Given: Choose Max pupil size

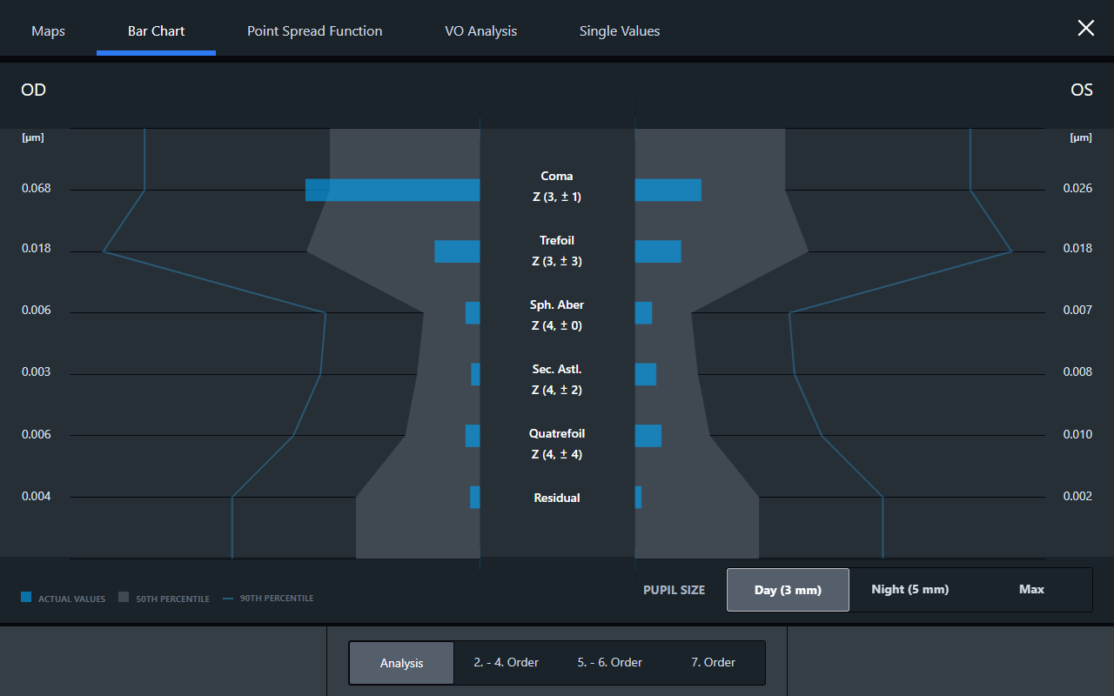Looking at the screenshot, I should pyautogui.click(x=1031, y=590).
